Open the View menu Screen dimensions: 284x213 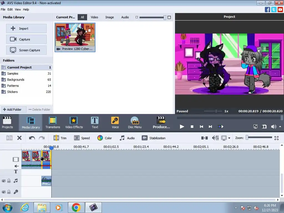point(18,9)
